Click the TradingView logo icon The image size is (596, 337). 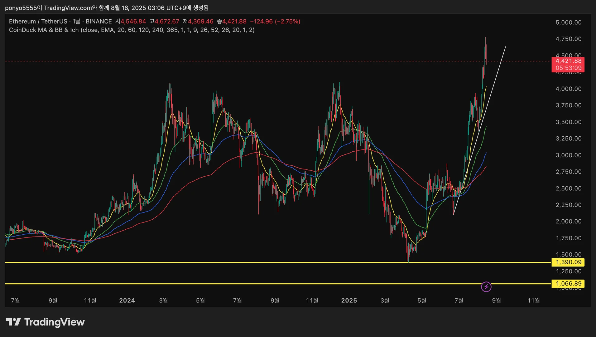coord(13,322)
